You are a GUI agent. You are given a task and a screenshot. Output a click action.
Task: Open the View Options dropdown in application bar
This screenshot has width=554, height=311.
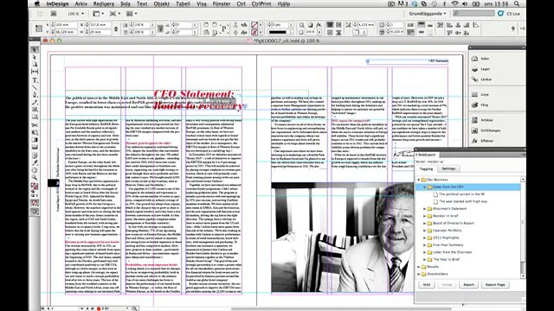(x=98, y=14)
